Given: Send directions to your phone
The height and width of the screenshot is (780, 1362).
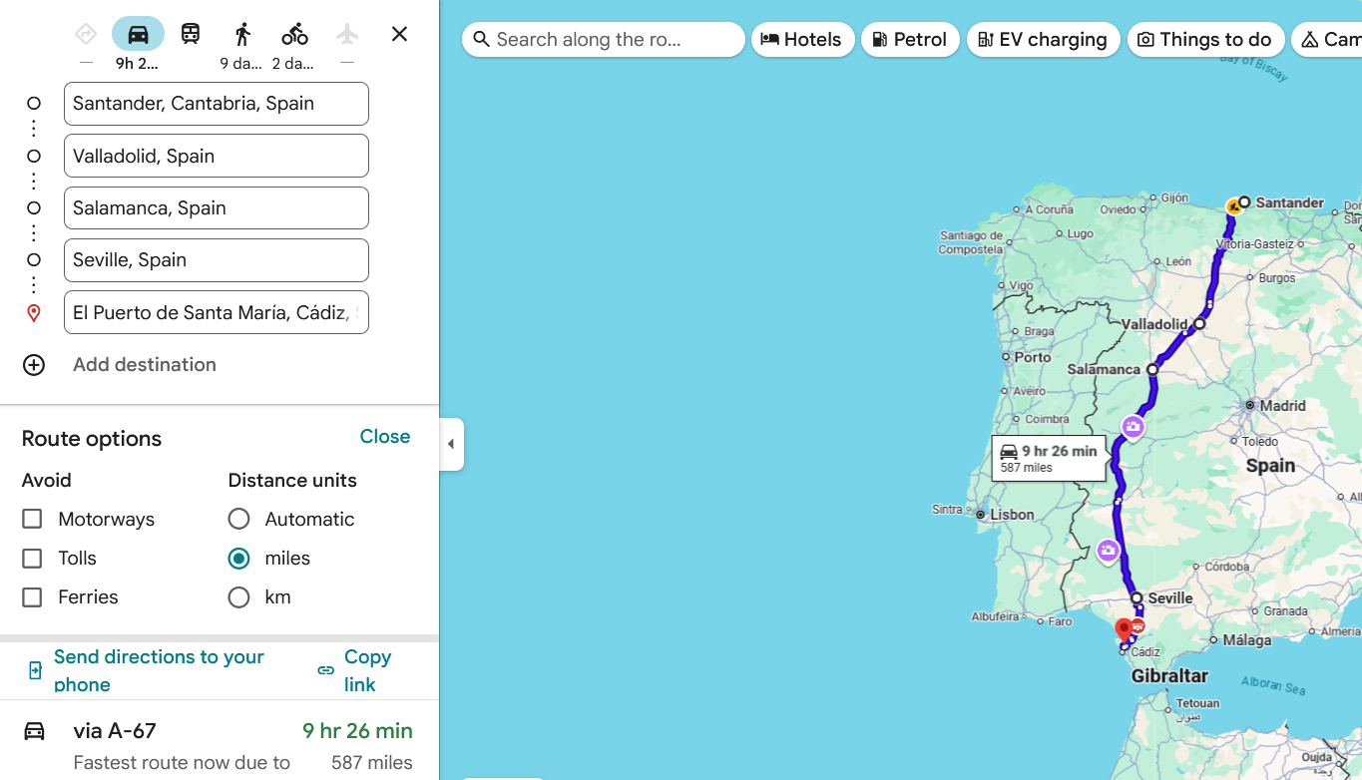Looking at the screenshot, I should pyautogui.click(x=160, y=669).
